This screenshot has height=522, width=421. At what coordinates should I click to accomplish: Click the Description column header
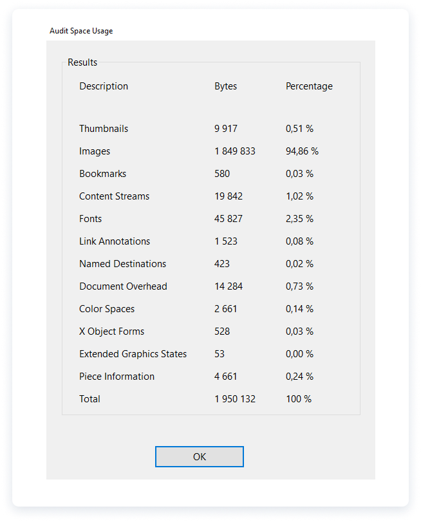tap(104, 86)
